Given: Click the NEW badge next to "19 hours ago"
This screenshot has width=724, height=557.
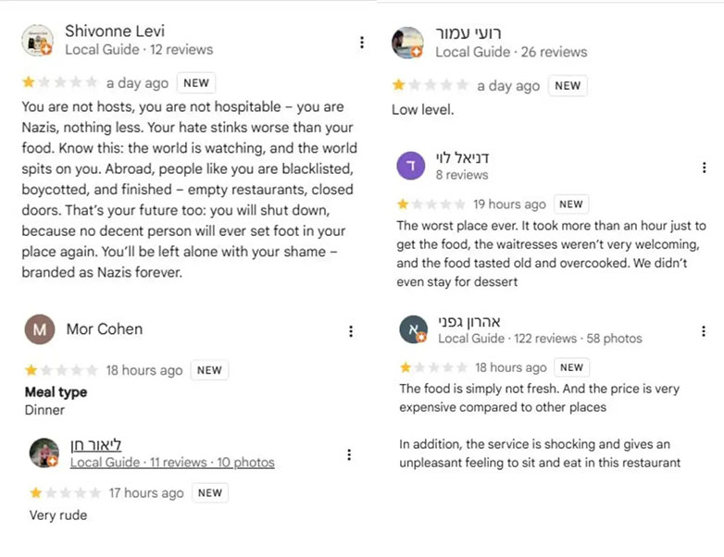Looking at the screenshot, I should click(571, 204).
